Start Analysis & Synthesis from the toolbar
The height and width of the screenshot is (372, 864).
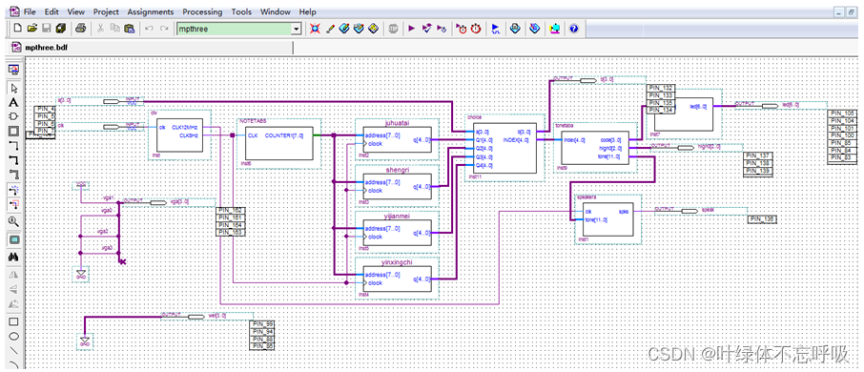[426, 28]
